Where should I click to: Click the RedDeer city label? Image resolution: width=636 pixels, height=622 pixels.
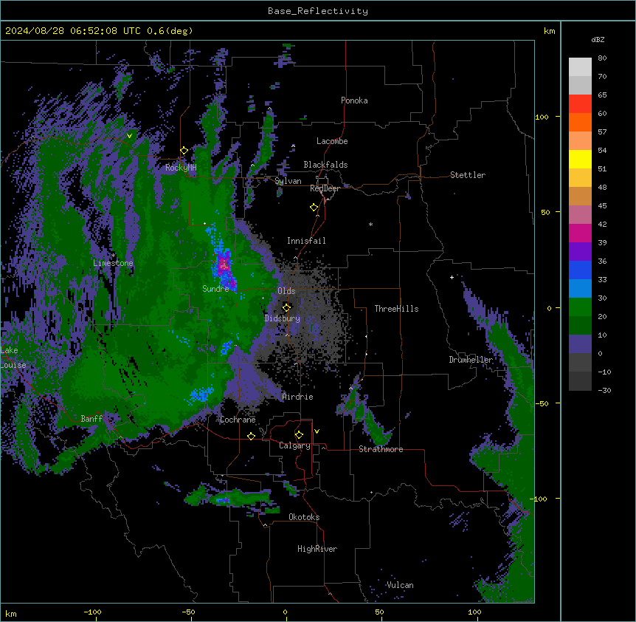(x=325, y=188)
